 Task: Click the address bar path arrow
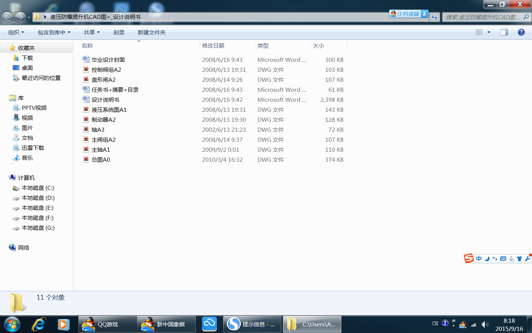45,17
